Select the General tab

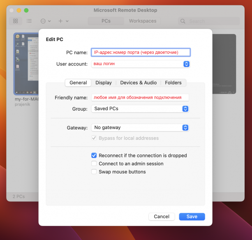pyautogui.click(x=78, y=83)
